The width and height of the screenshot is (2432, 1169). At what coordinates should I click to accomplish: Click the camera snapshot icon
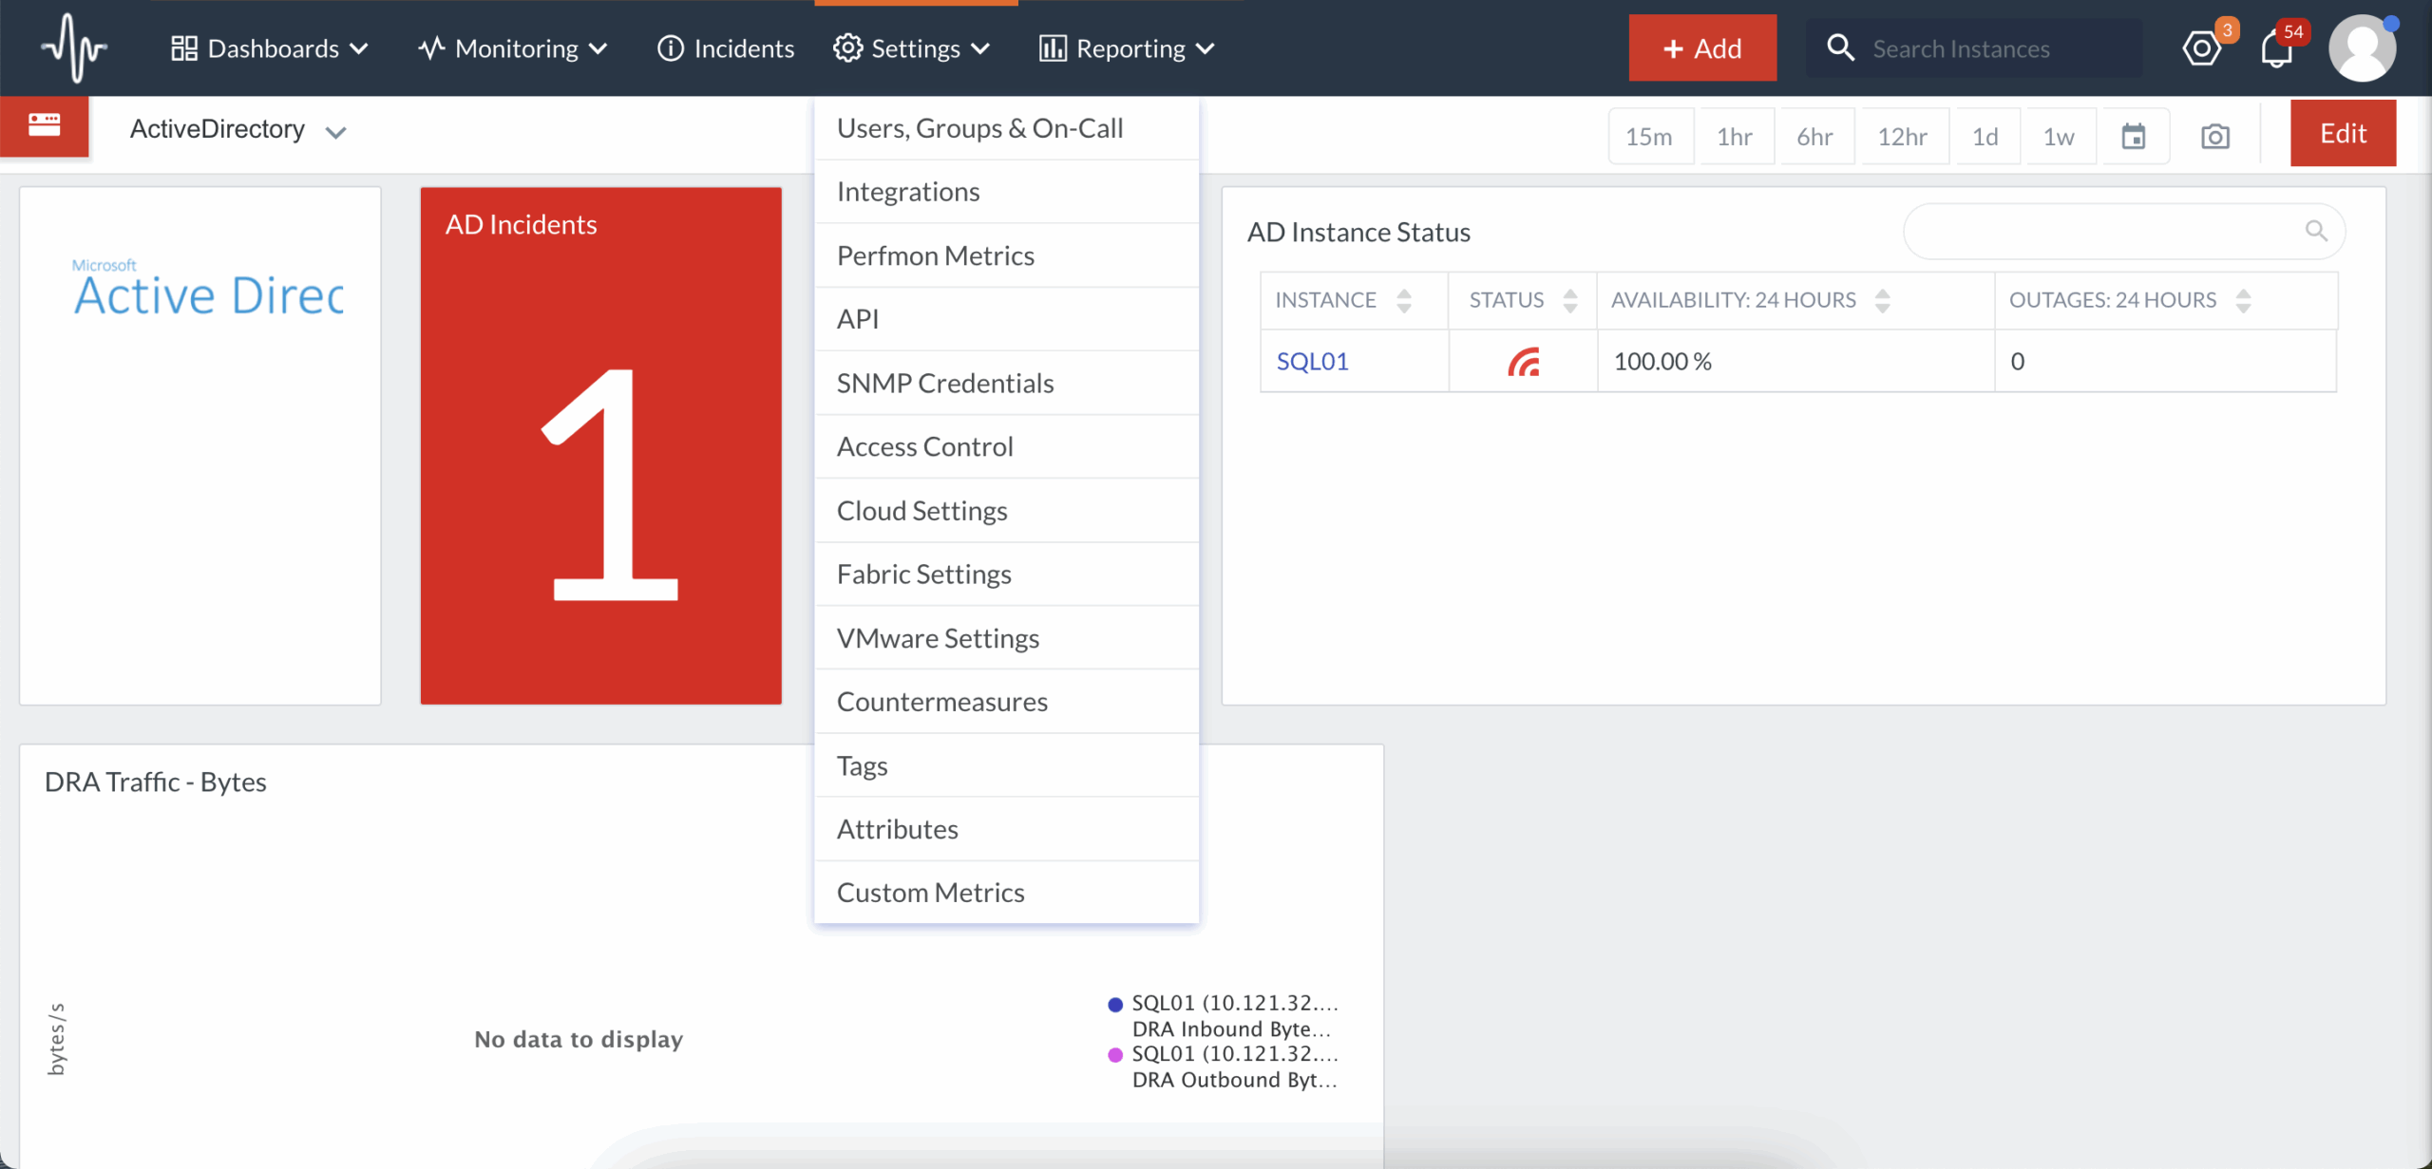[x=2214, y=137]
